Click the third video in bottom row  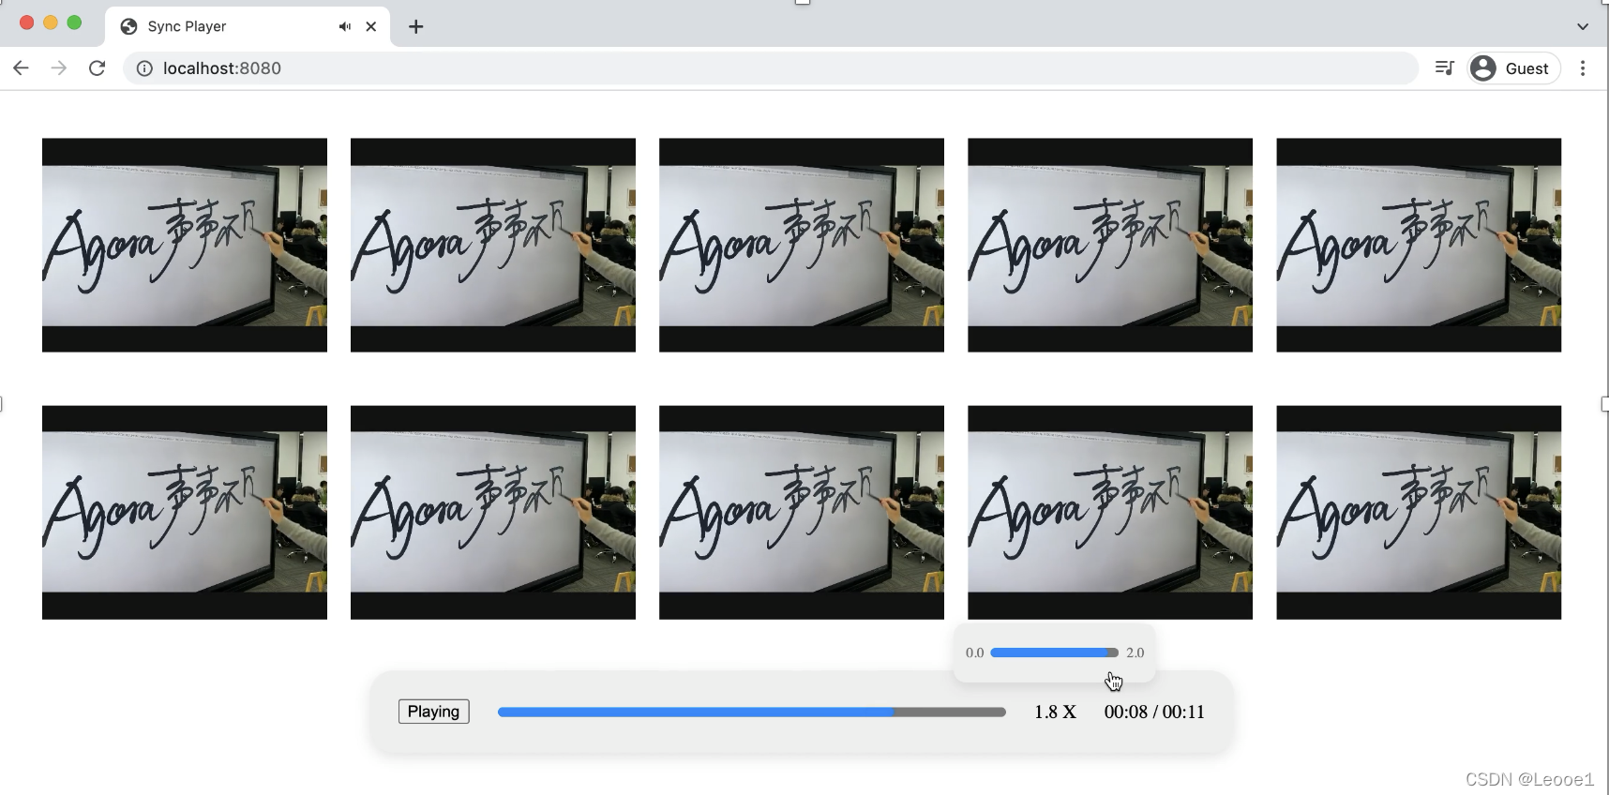[802, 512]
